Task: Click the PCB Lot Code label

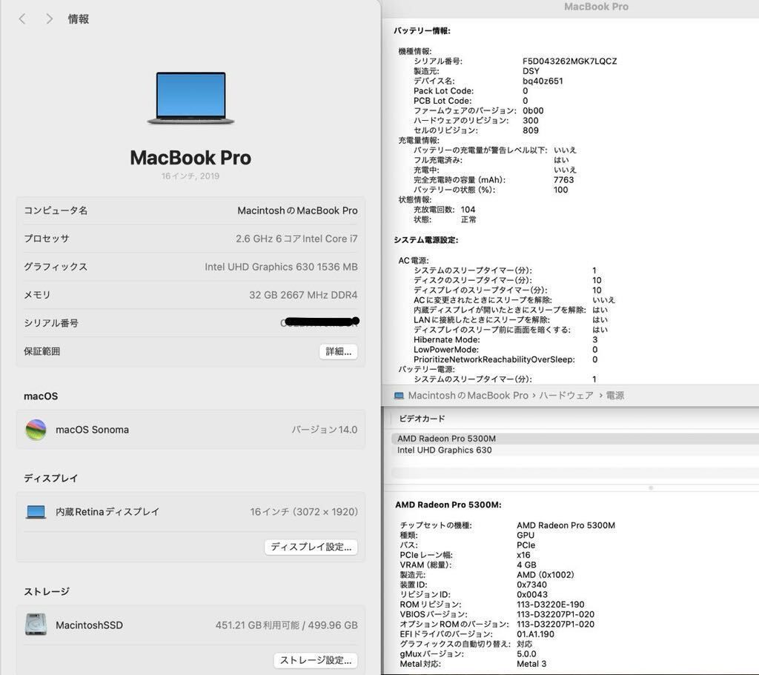Action: 443,101
